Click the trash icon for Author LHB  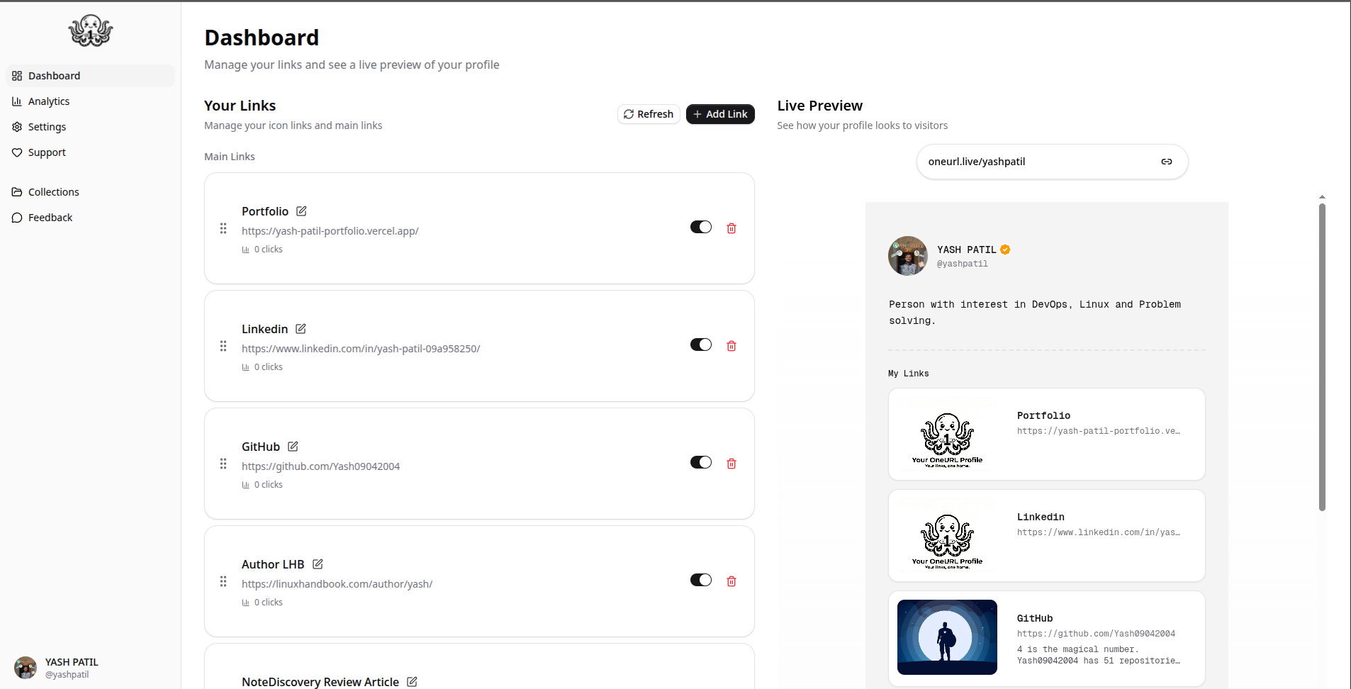[x=731, y=581]
